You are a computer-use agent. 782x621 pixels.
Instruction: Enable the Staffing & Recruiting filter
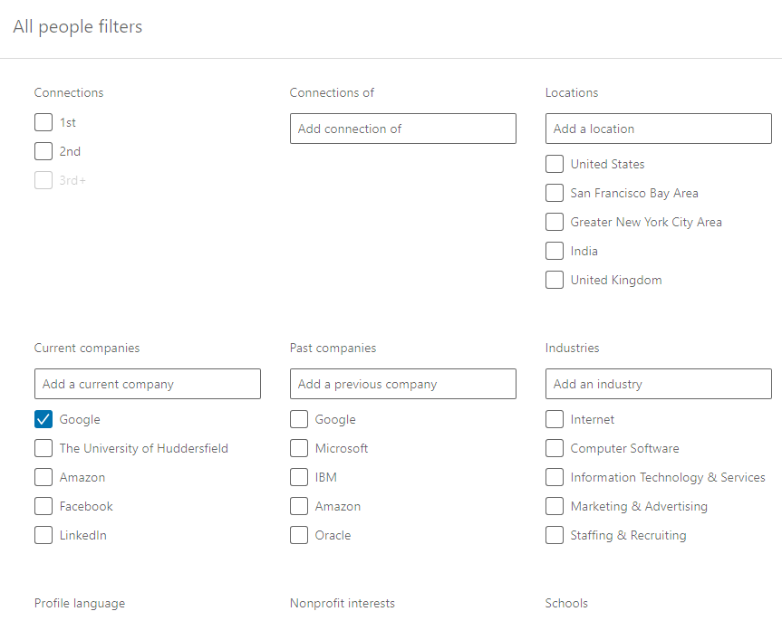554,535
